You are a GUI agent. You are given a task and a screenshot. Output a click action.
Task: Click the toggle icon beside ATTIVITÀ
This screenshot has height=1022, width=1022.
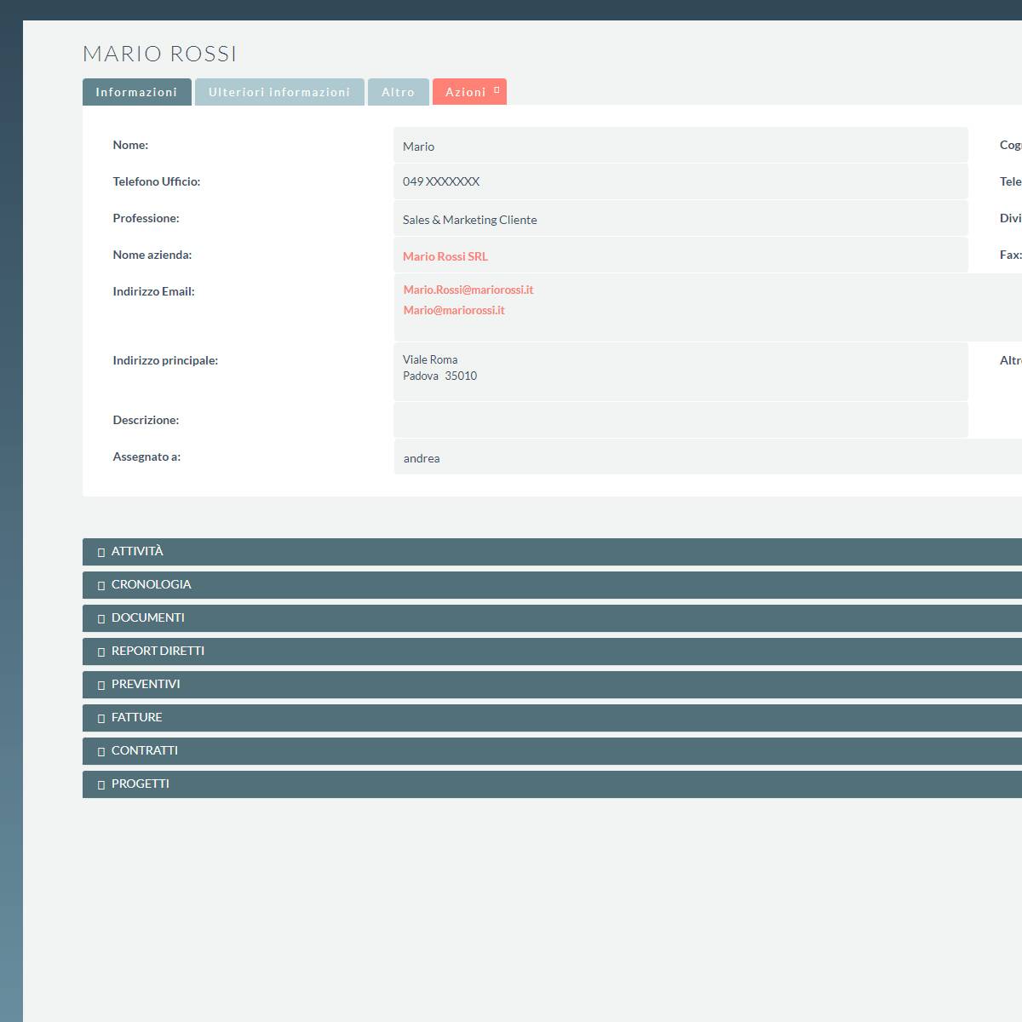(101, 552)
